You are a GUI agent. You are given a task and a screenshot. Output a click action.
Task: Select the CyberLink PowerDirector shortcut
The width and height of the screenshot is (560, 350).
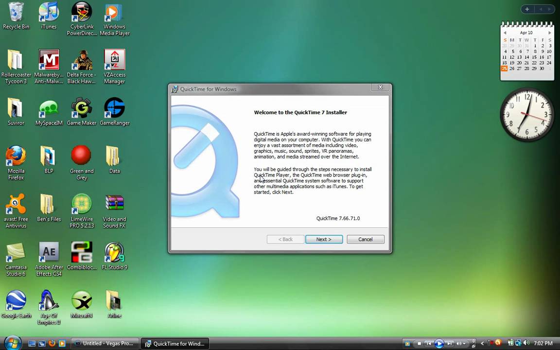click(x=82, y=19)
